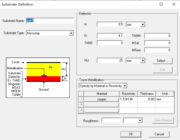Click the TAND loss tangent field

[110, 43]
